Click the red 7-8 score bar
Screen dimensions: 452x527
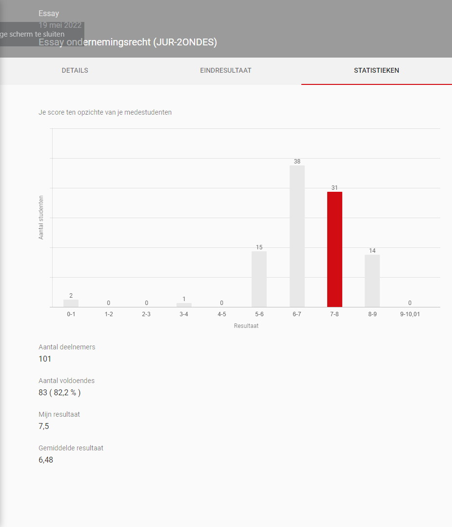334,249
